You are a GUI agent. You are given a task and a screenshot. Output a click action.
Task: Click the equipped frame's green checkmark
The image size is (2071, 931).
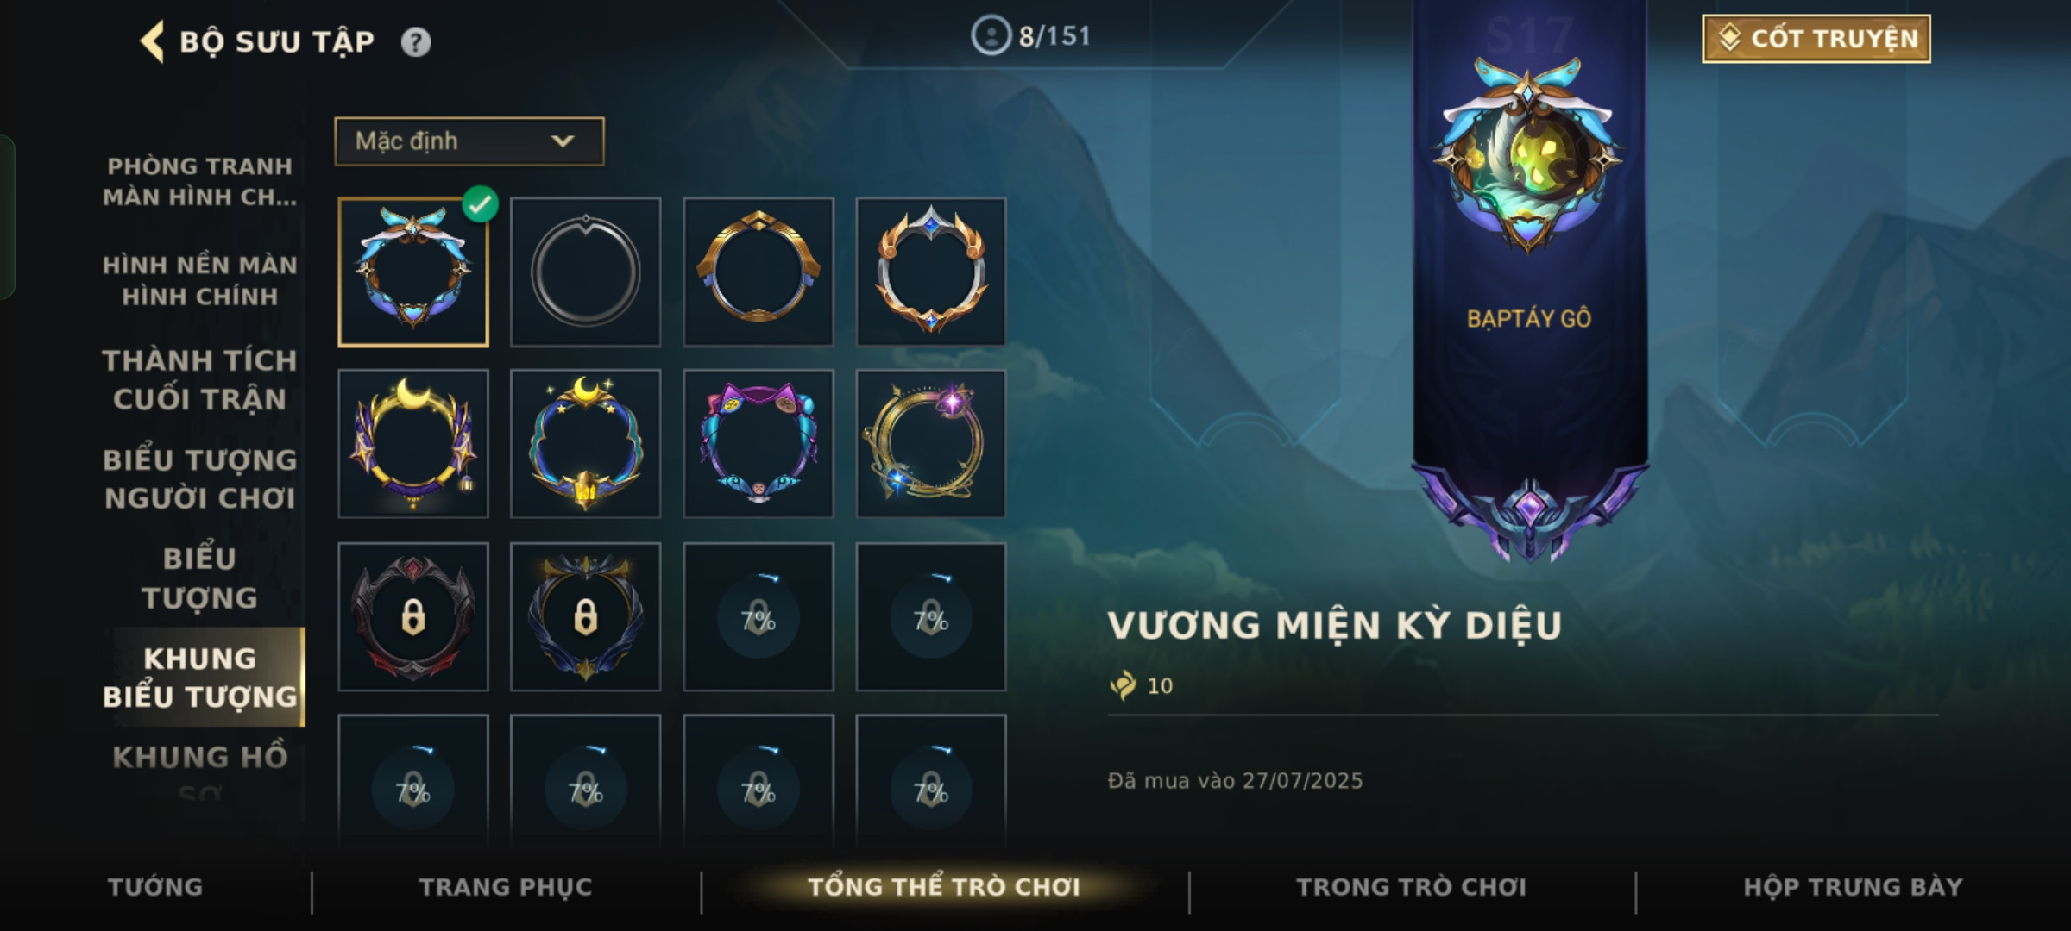click(480, 204)
